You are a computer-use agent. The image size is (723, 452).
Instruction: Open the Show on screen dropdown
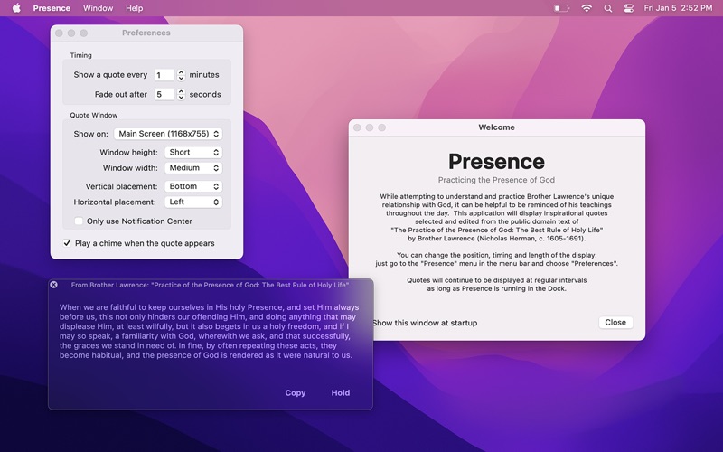click(x=168, y=134)
